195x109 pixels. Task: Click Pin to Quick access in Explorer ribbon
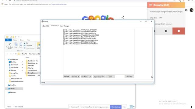(9, 46)
